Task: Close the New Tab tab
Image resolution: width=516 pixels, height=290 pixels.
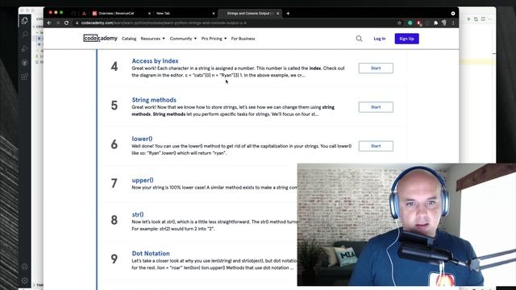Action: coord(213,14)
